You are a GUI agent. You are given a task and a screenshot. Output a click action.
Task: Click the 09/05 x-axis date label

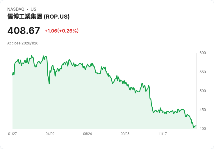point(125,134)
